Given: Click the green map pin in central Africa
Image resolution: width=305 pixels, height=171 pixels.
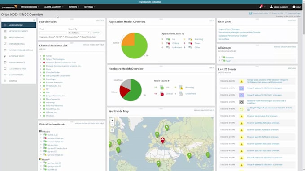Looking at the screenshot, I should pyautogui.click(x=158, y=163).
